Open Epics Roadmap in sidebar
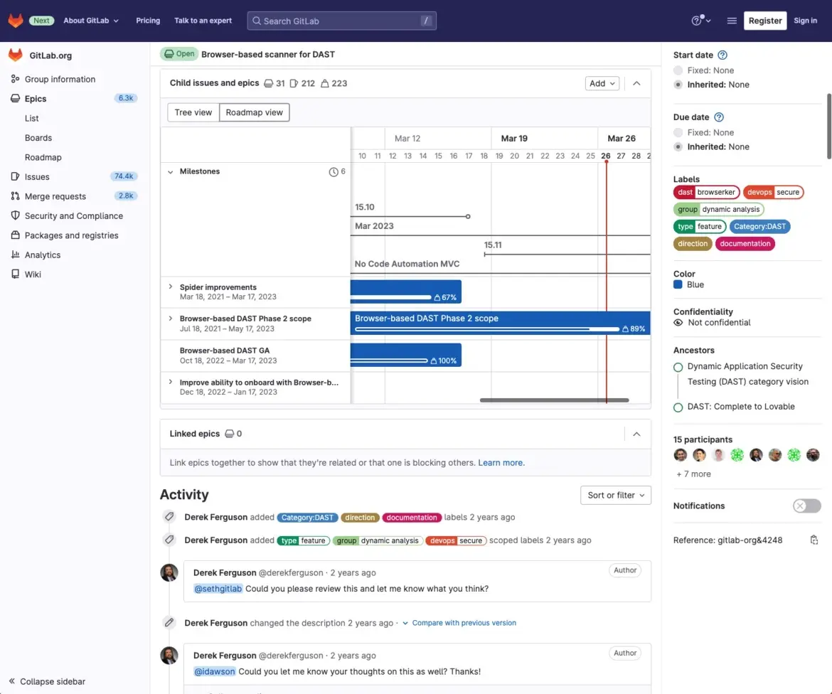Image resolution: width=832 pixels, height=694 pixels. click(x=43, y=158)
